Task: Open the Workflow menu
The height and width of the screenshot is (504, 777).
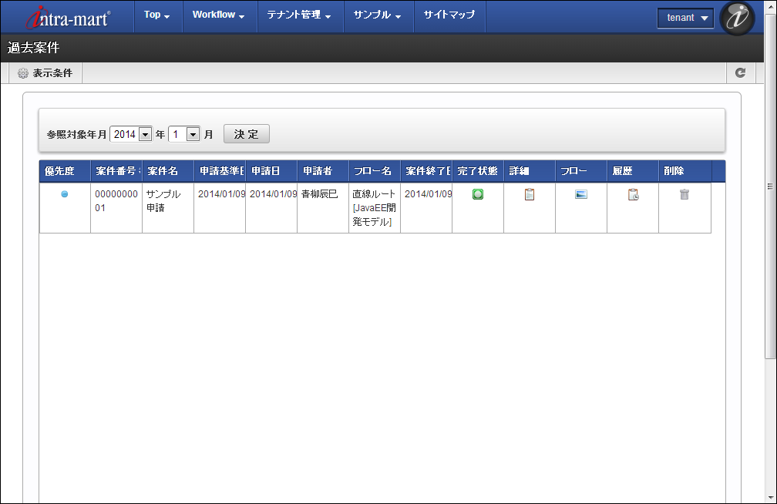Action: (x=218, y=15)
